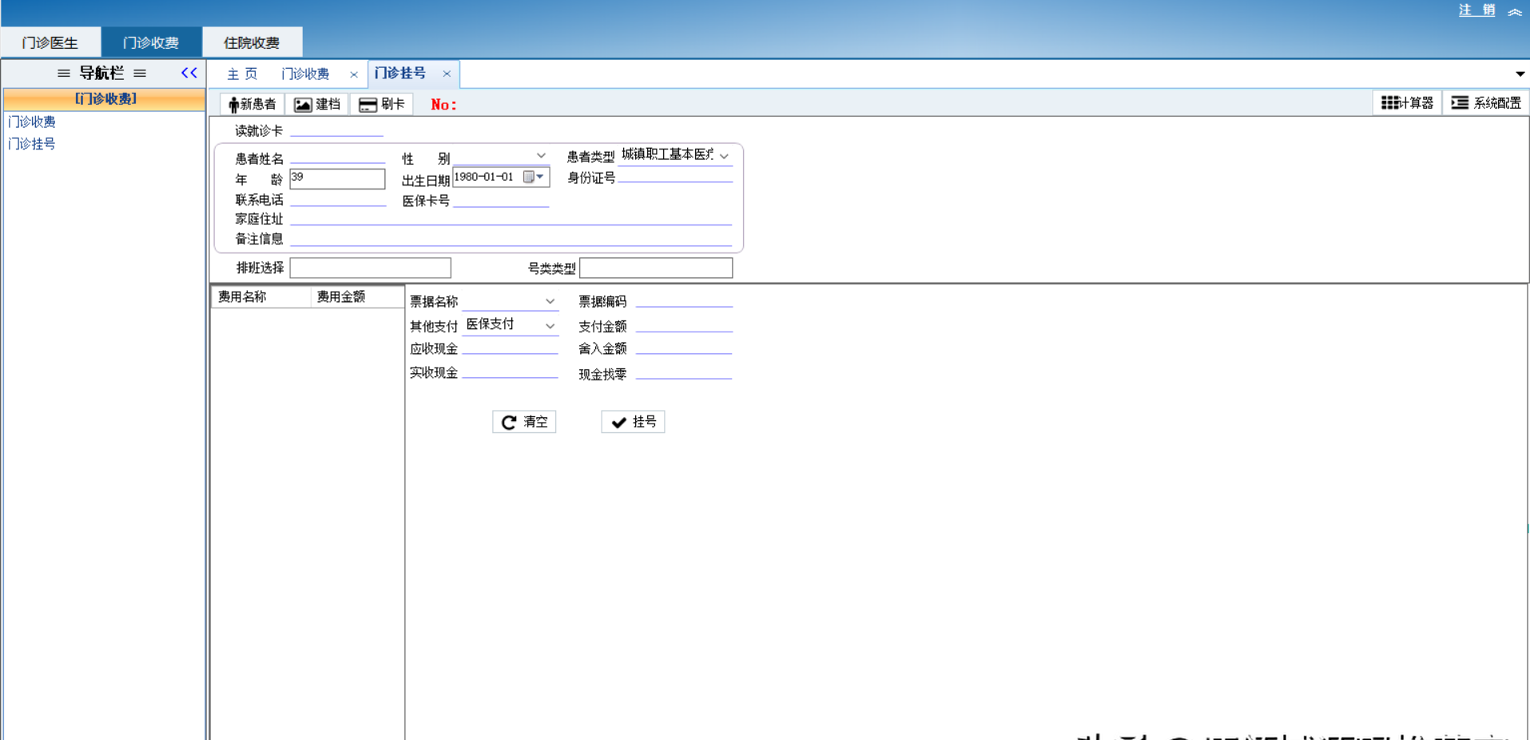Go to the 主页 home tab
Screen dimensions: 1530x740
tap(242, 74)
